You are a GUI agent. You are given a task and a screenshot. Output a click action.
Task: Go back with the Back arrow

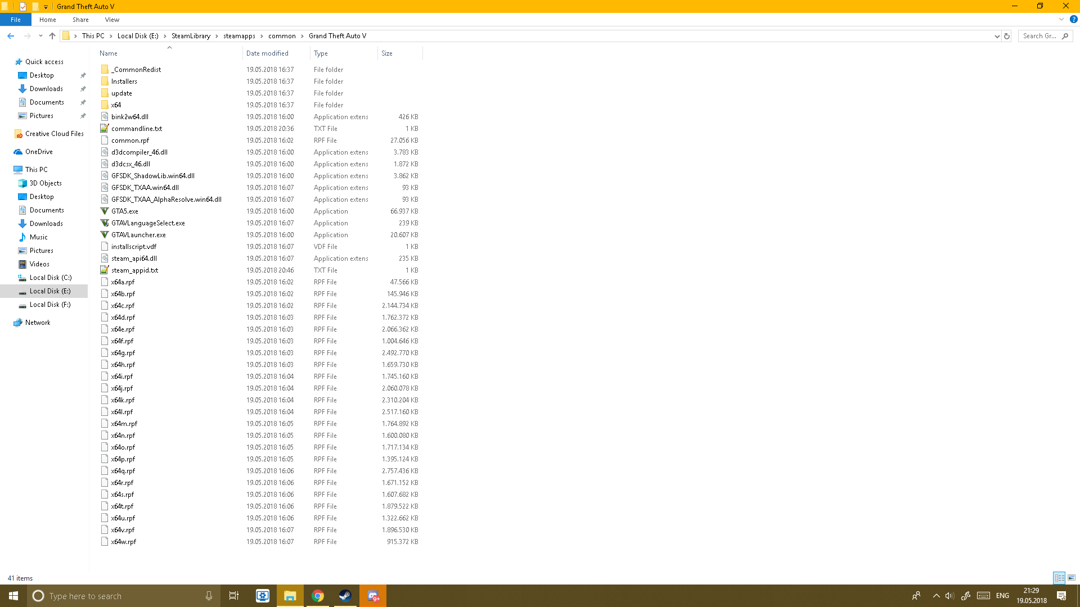point(11,36)
